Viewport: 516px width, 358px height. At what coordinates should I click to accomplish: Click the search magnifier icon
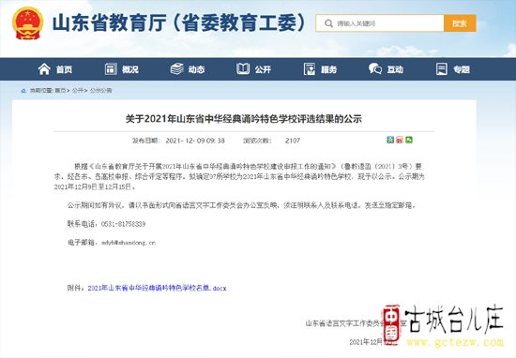[328, 23]
